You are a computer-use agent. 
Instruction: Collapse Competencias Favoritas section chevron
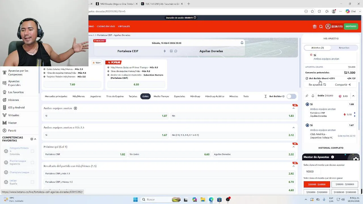(x=35, y=139)
